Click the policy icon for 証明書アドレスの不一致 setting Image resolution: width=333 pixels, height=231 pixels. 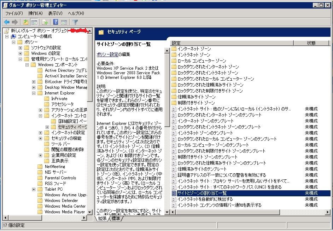click(x=174, y=175)
